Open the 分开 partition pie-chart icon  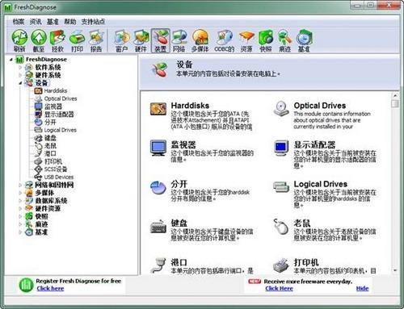tap(158, 187)
